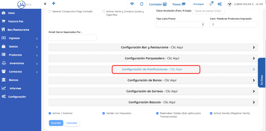The height and width of the screenshot is (131, 266).
Task: Expand Configuración de Notificaciones section
Action: pos(153,69)
